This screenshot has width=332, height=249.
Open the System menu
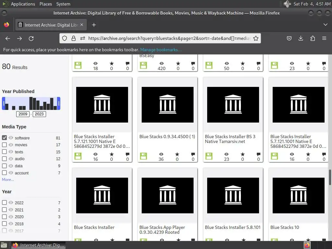point(63,4)
